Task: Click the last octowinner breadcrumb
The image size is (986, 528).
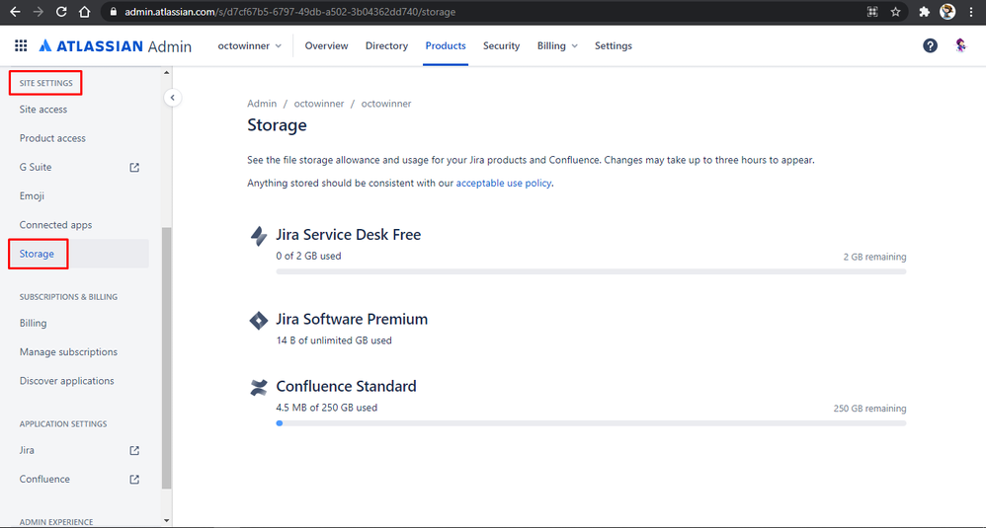Action: [386, 104]
